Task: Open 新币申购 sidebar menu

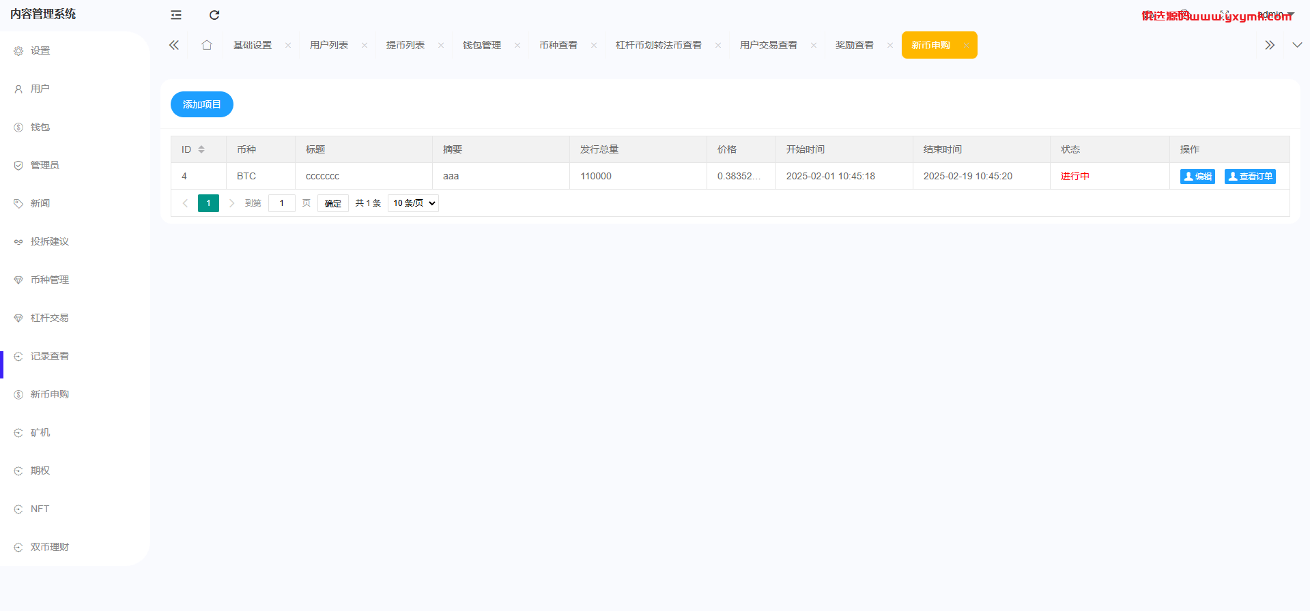Action: [49, 394]
